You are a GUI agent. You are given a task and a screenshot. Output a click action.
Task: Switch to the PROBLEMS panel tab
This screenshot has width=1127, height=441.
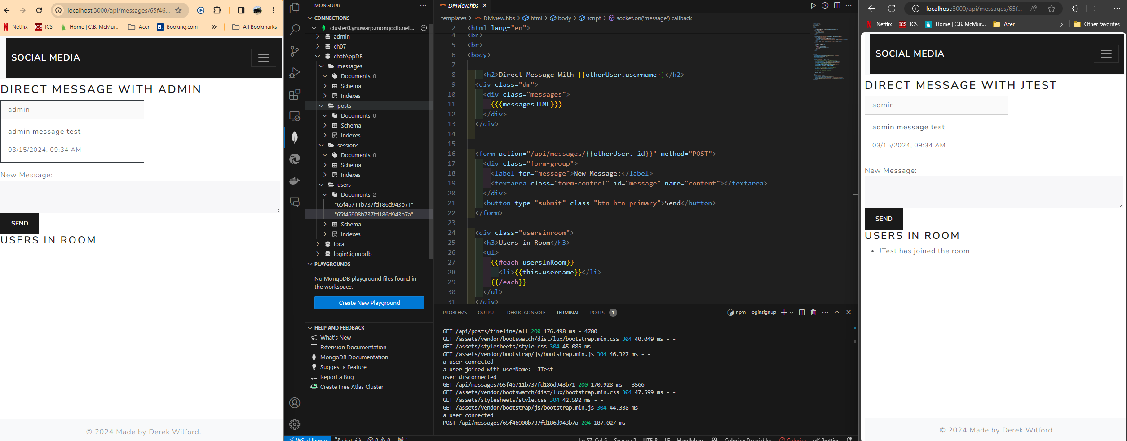point(455,313)
